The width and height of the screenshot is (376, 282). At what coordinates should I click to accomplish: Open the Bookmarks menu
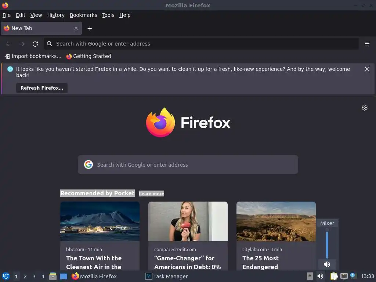click(x=83, y=15)
